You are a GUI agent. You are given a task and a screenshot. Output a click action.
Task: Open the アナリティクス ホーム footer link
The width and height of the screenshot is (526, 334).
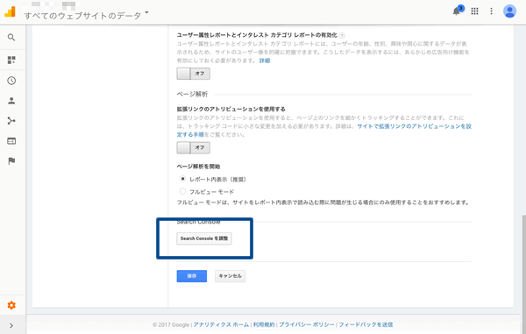(221, 324)
